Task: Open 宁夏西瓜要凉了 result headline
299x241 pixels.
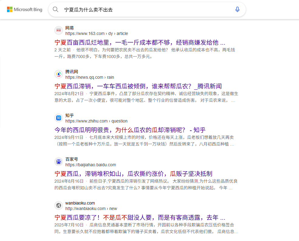Action: [x=140, y=218]
